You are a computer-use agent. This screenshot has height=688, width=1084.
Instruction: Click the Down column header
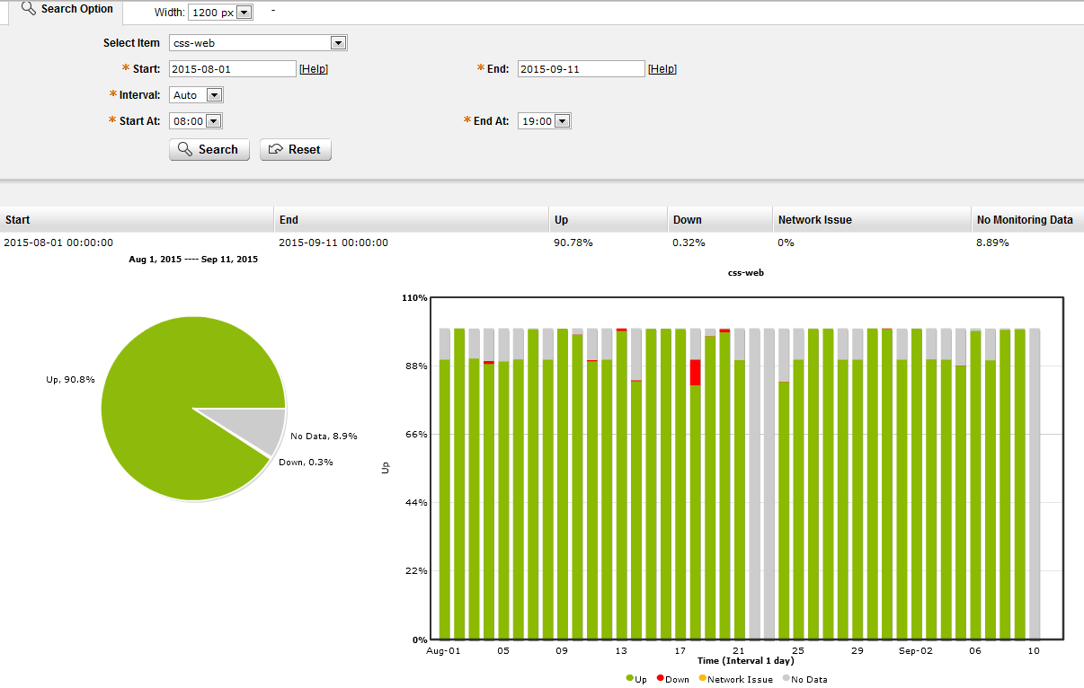(x=719, y=220)
